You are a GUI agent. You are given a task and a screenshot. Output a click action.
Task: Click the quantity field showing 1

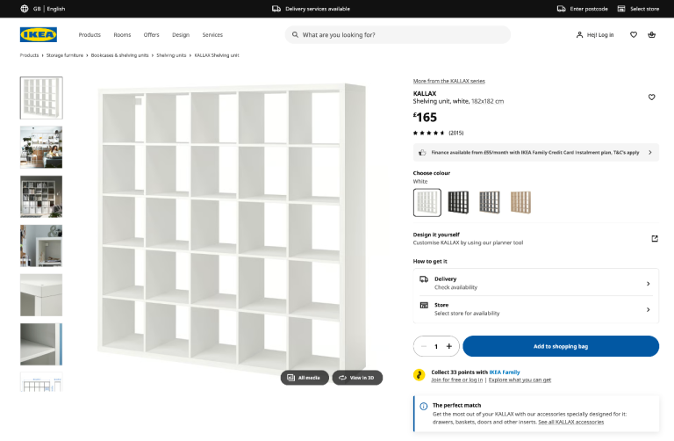click(x=436, y=346)
